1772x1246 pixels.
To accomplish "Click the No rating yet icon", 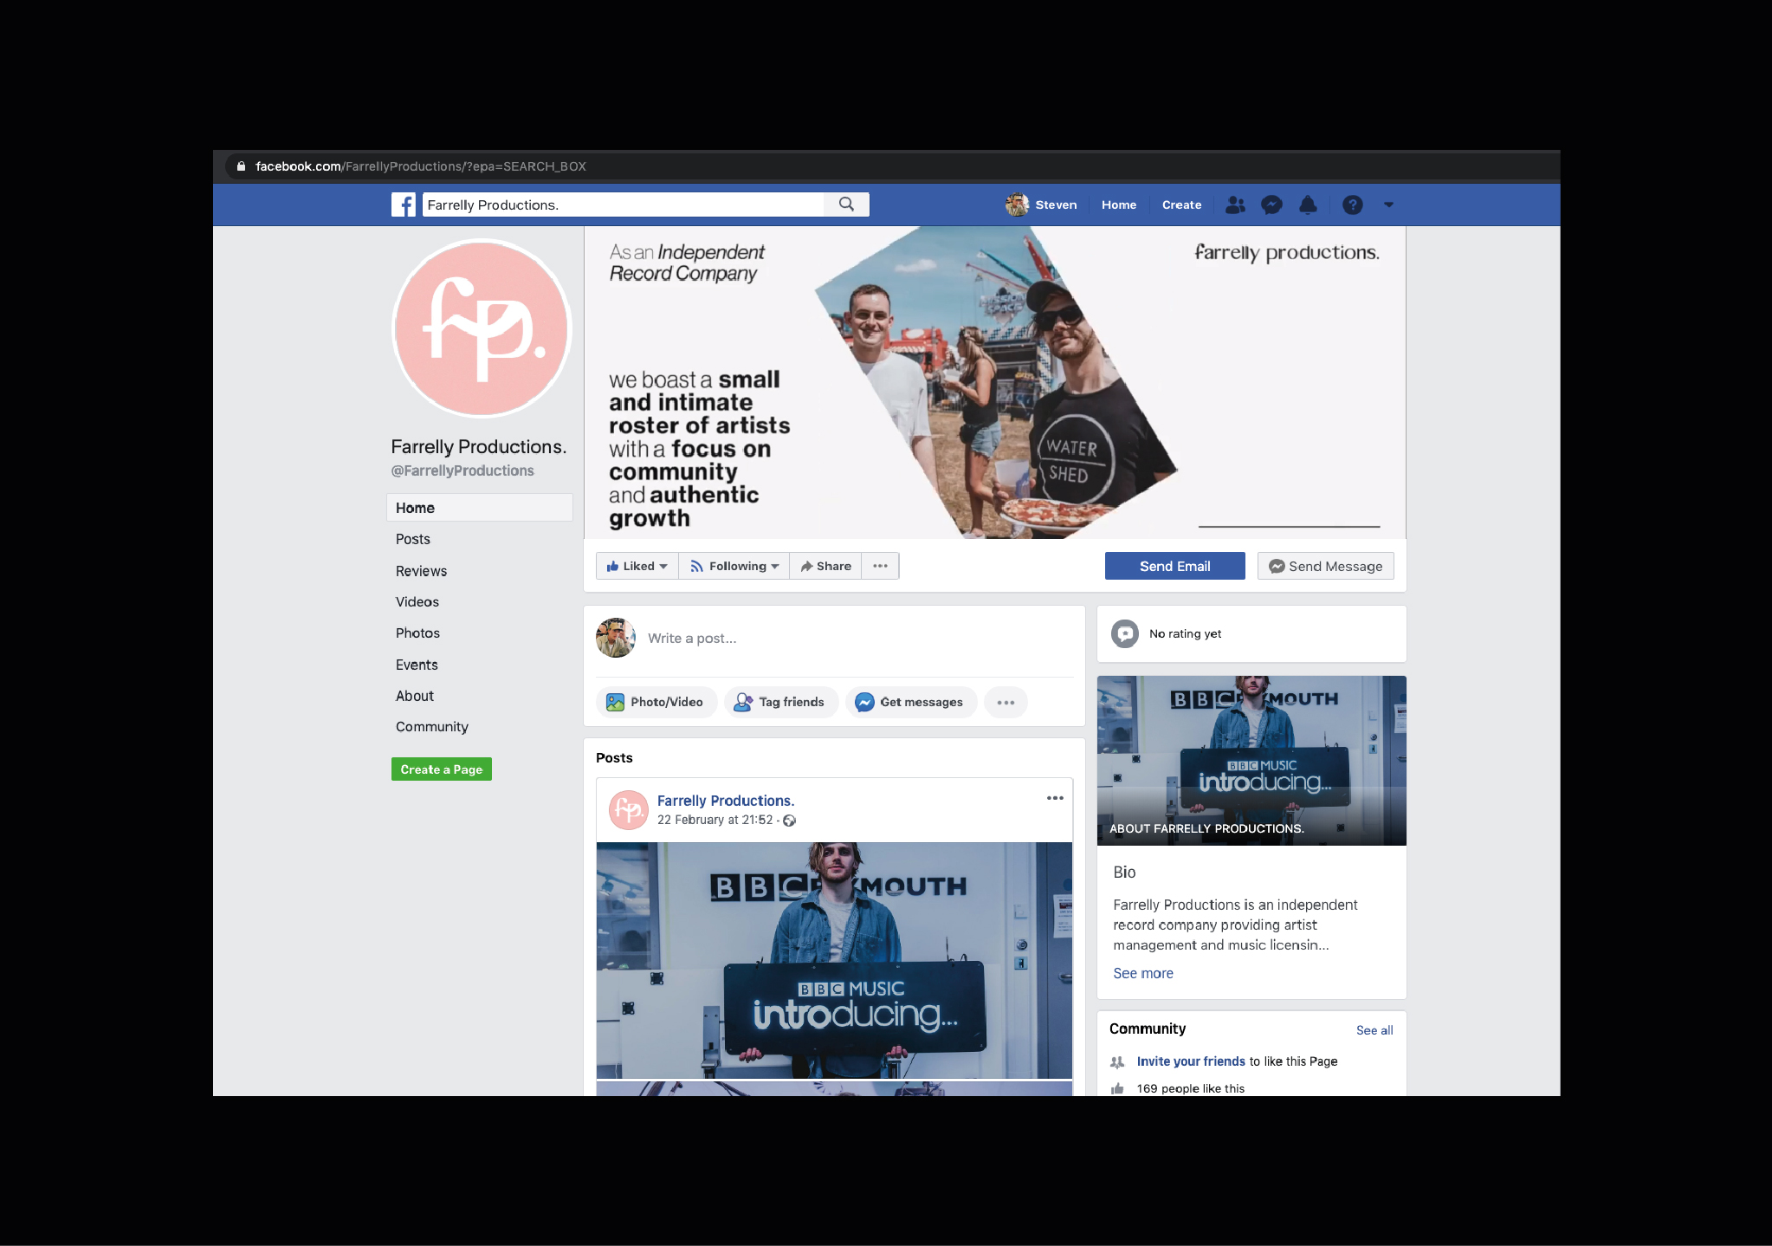I will click(x=1125, y=633).
